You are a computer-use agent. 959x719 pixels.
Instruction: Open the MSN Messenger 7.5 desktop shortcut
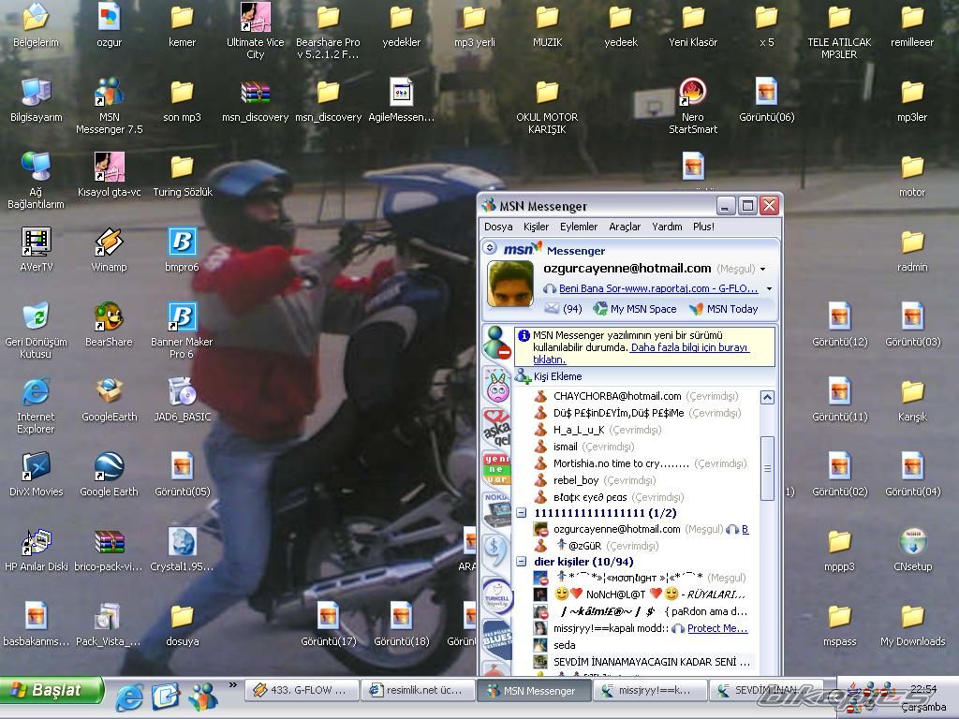point(109,106)
